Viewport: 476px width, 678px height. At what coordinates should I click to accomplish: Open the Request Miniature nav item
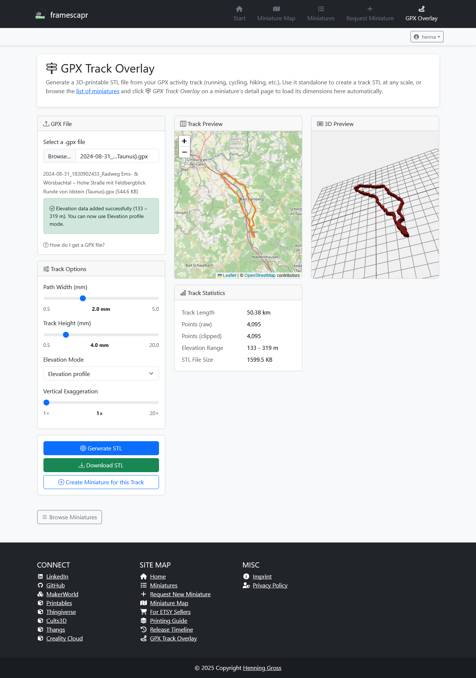tap(370, 14)
